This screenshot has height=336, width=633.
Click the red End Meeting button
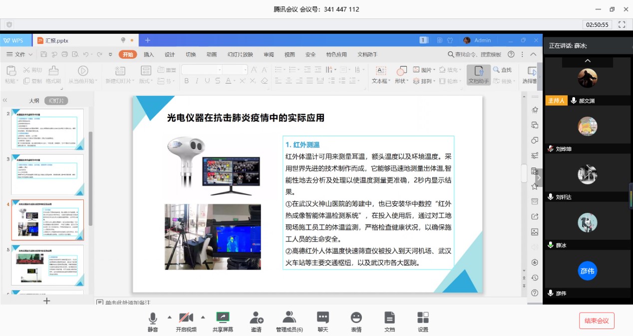click(x=597, y=321)
